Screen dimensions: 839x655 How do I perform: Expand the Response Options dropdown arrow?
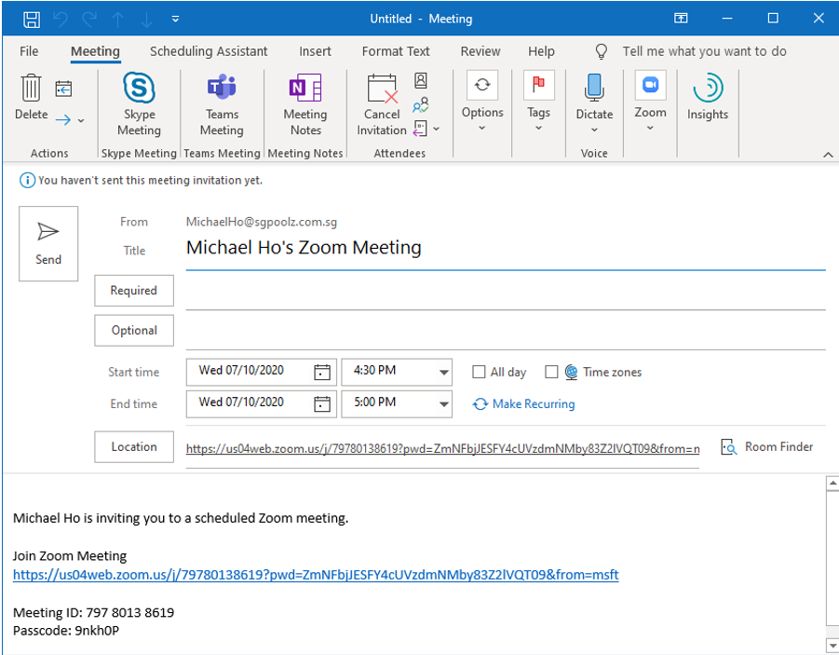click(x=437, y=130)
